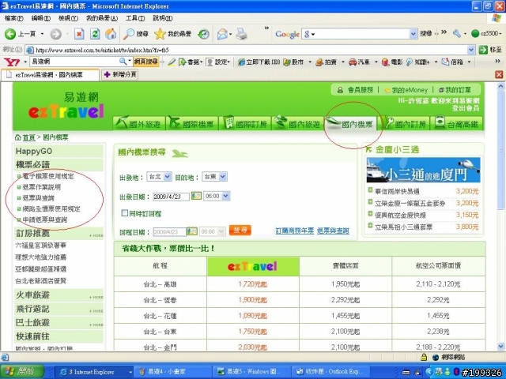Click the 會員服務 link in header
This screenshot has width=506, height=379.
point(361,90)
